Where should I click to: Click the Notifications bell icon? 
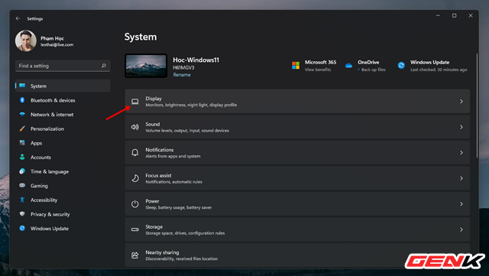[x=134, y=153]
